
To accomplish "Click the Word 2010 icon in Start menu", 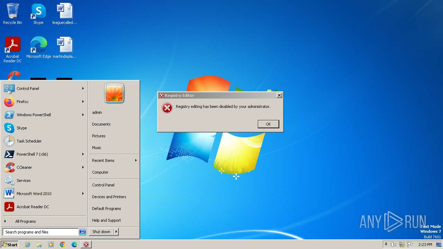I will point(9,194).
